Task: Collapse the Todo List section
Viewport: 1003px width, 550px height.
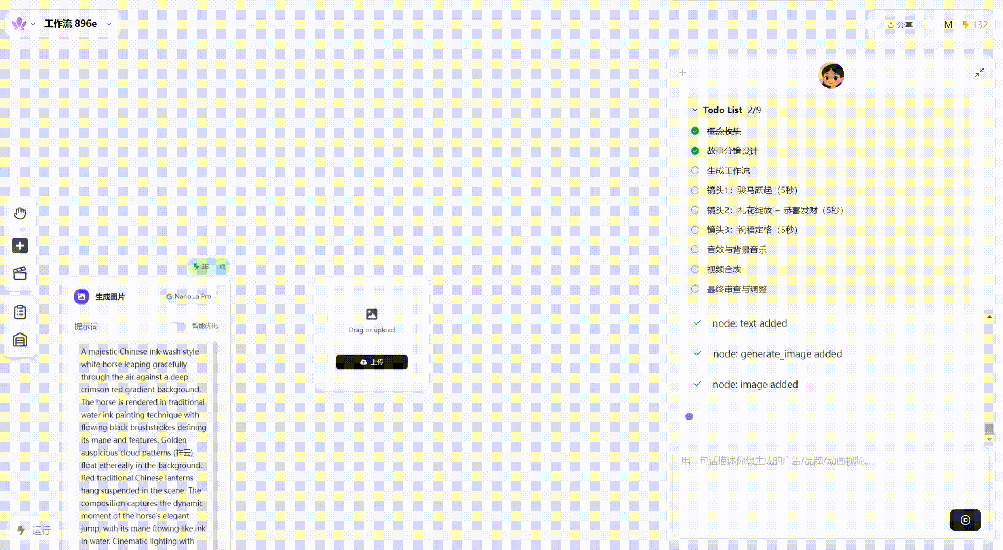Action: click(x=695, y=110)
